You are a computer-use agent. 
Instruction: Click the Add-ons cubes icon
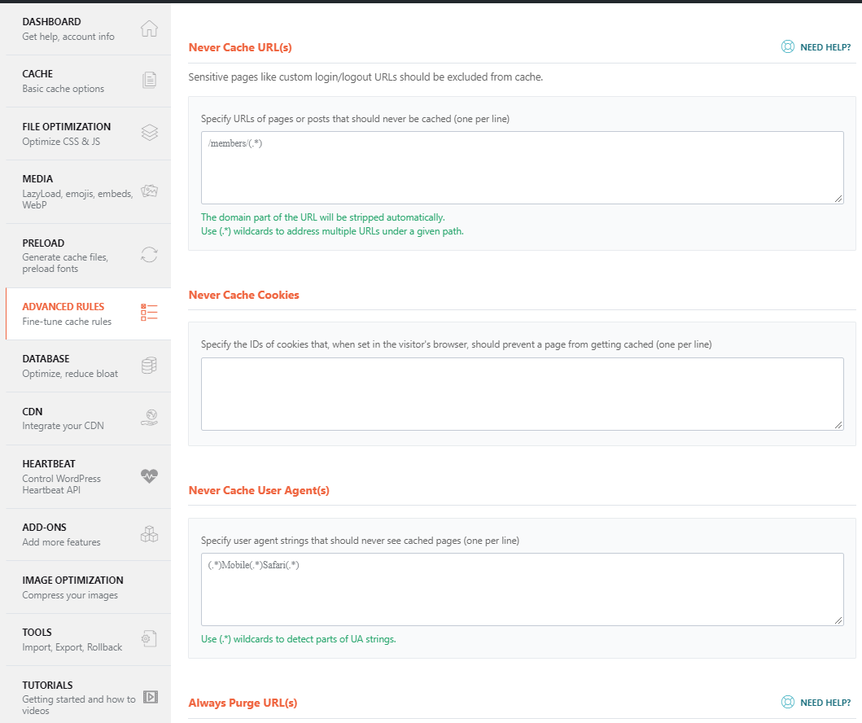(149, 534)
